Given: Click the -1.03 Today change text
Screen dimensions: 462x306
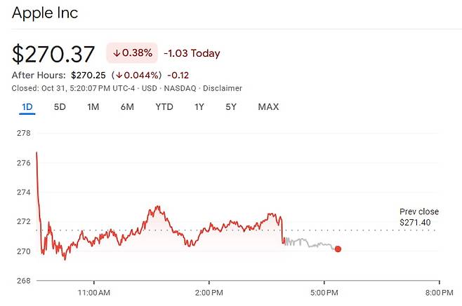Looking at the screenshot, I should tap(192, 53).
